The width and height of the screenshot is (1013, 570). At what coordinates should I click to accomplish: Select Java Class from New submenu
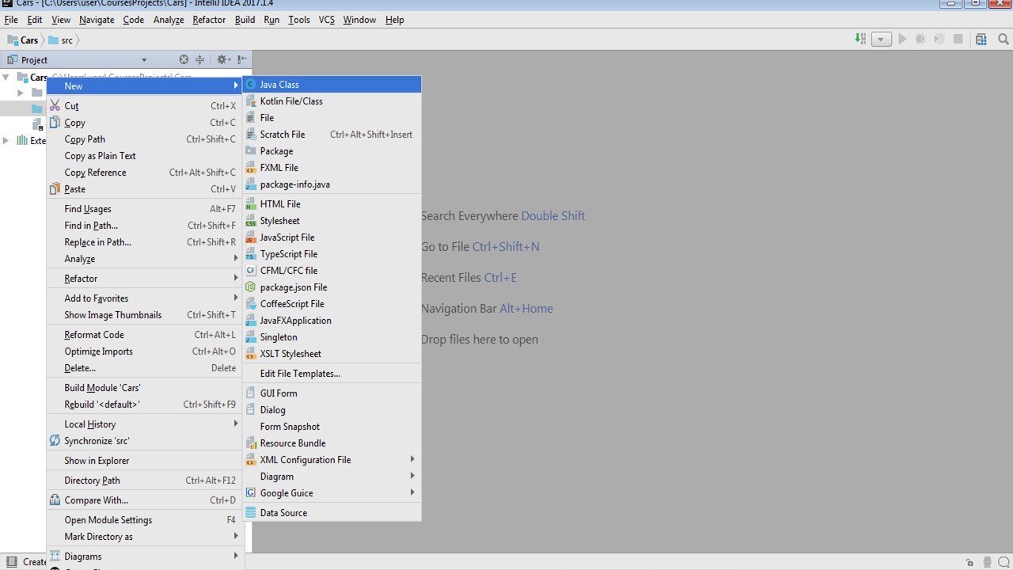(x=279, y=85)
